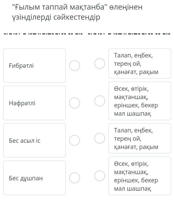Screen dimensions: 174x201
Task: Choose the Өсек, өтірік answer opposite Нәфрәтлі
Action: 140,101
